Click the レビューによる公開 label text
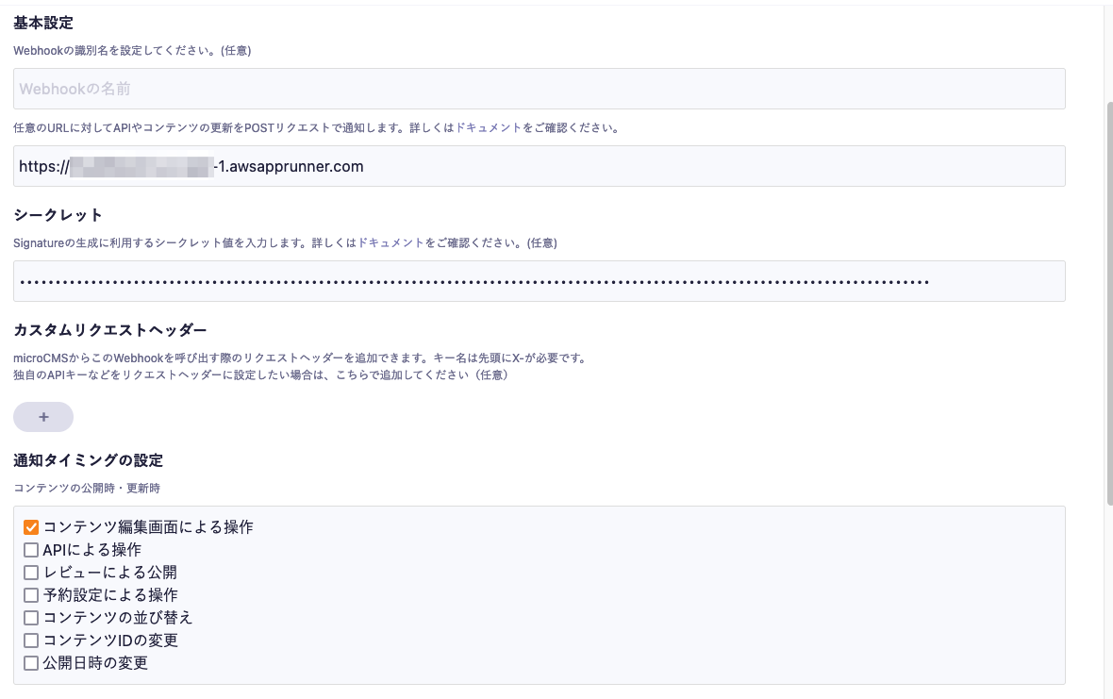The width and height of the screenshot is (1113, 699). [109, 573]
